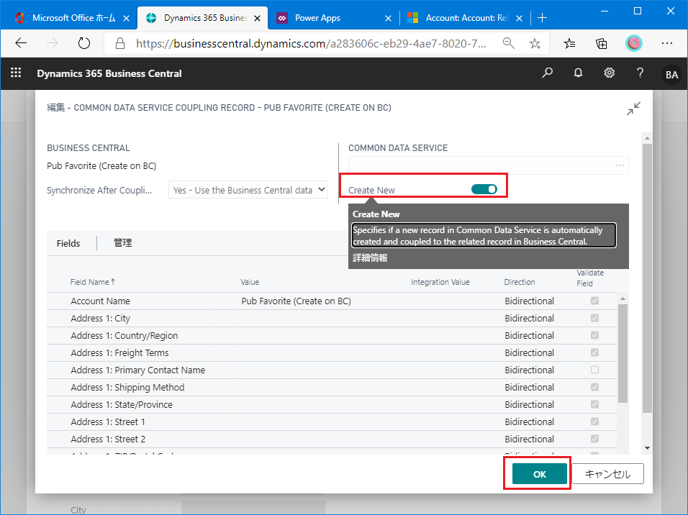688x515 pixels.
Task: Toggle Validate Field for Address 1: Street 1
Action: click(594, 421)
